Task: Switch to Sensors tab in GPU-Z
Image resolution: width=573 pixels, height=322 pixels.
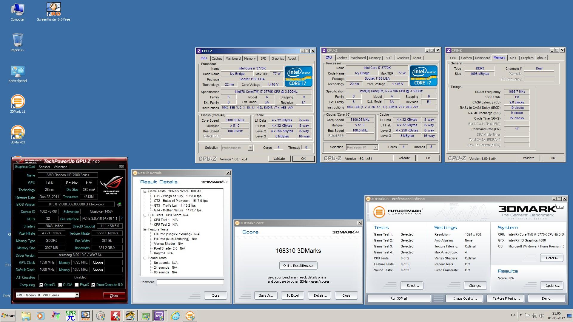Action: click(44, 167)
